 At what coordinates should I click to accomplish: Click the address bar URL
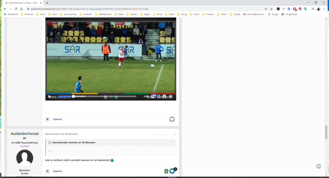[x=89, y=9]
